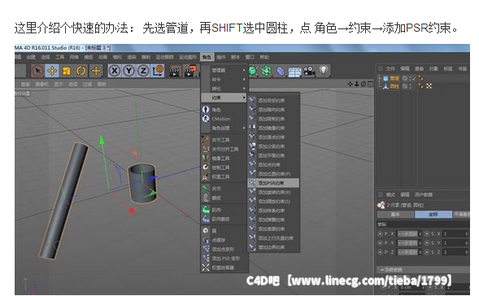Choose 关节工具 in the 角色 menu

(x=220, y=140)
